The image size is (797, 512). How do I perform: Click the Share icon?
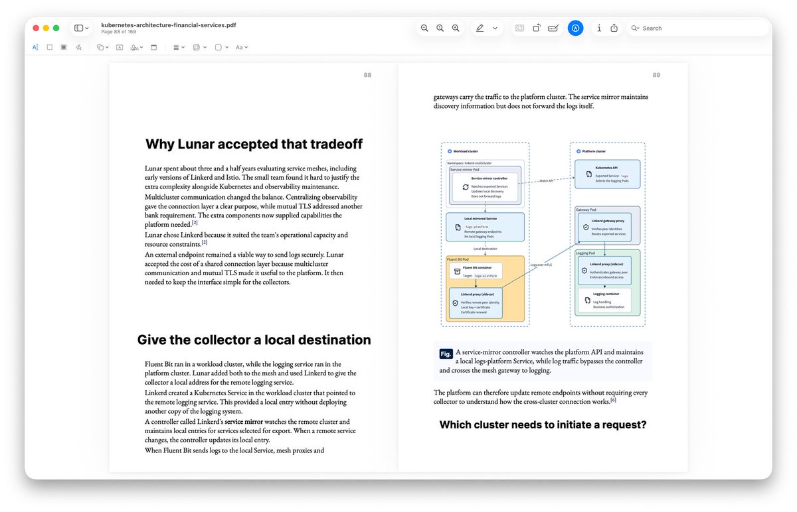click(x=614, y=28)
